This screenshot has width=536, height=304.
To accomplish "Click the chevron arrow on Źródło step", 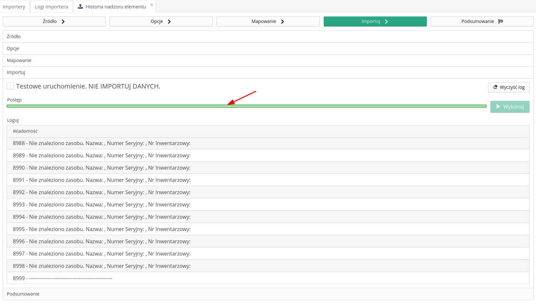I will coord(64,21).
